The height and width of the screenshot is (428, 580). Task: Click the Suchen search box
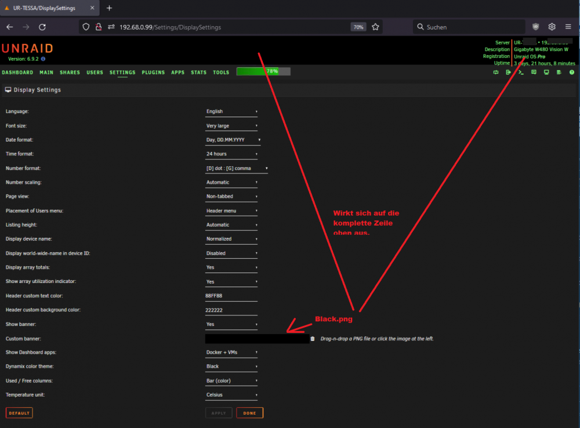point(469,27)
